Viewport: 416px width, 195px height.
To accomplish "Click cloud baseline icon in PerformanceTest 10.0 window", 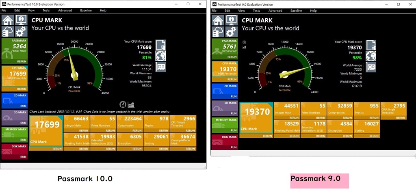I will point(8,32).
